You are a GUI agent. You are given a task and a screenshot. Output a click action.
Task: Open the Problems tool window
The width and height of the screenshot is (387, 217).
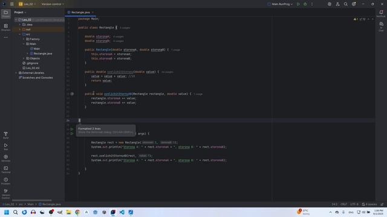[5, 181]
